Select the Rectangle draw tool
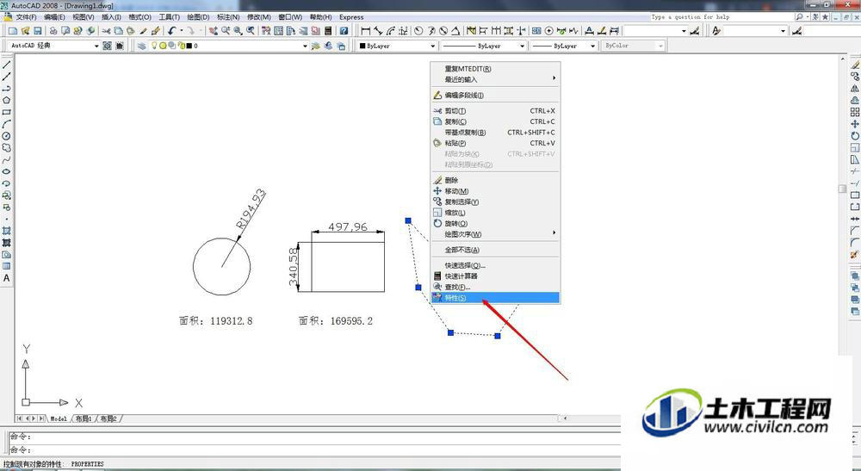Image resolution: width=861 pixels, height=471 pixels. pos(7,112)
